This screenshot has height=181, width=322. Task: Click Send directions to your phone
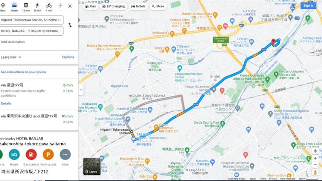point(23,72)
